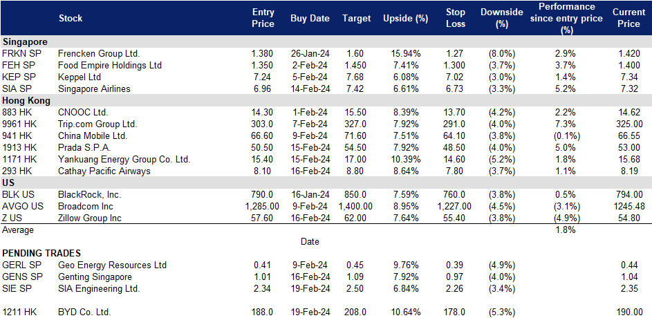The image size is (652, 318).
Task: Select the Singapore section header row
Action: tap(326, 41)
